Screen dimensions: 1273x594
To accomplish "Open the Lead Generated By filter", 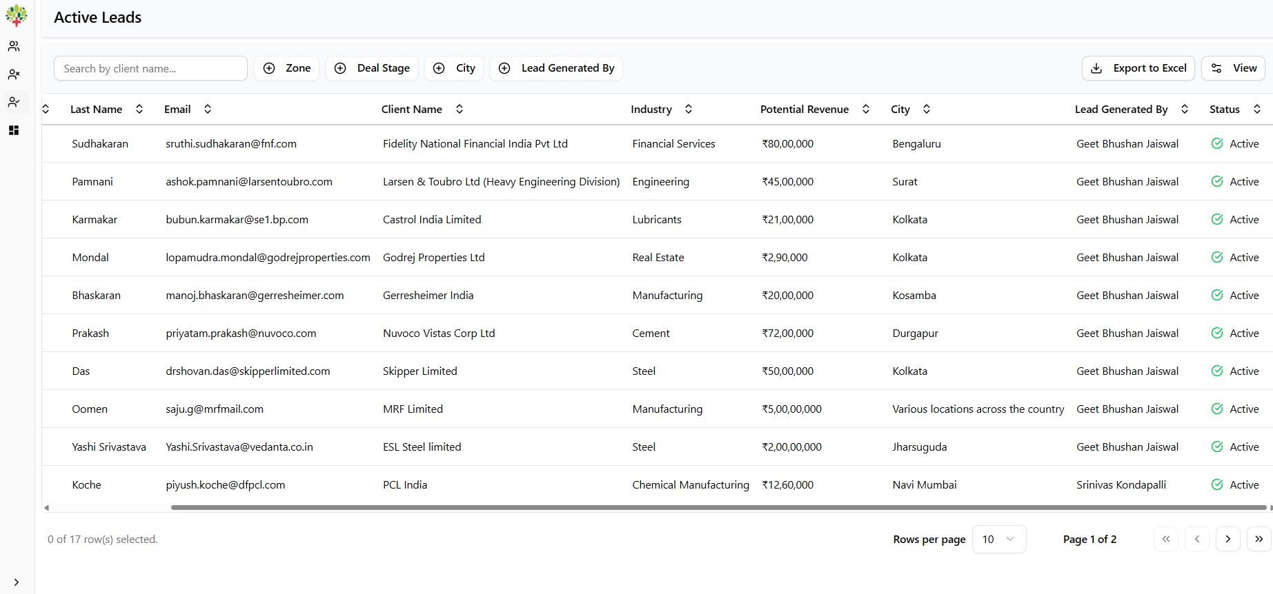I will (557, 68).
